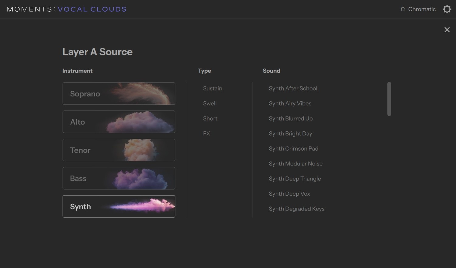The height and width of the screenshot is (268, 456).
Task: Close the Layer A Source browser
Action: [447, 30]
